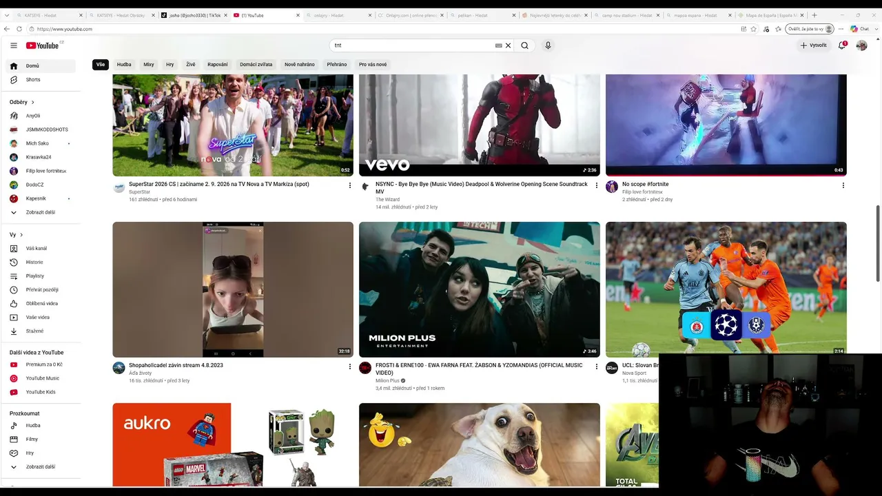Open options menu for FROSTI & ERNE100 video

[x=597, y=366]
